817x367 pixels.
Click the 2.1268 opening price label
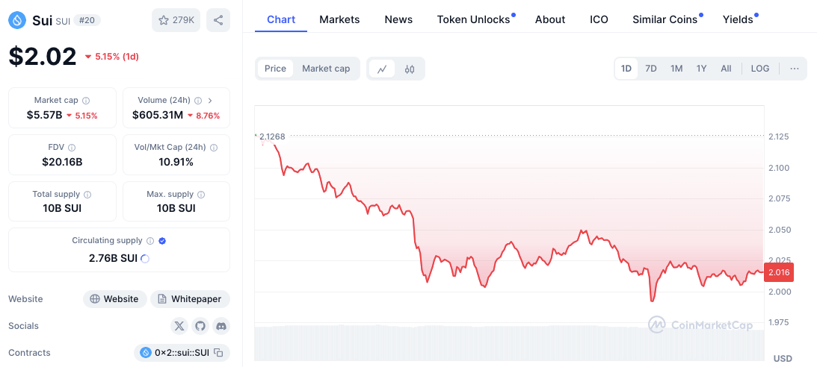coord(272,137)
